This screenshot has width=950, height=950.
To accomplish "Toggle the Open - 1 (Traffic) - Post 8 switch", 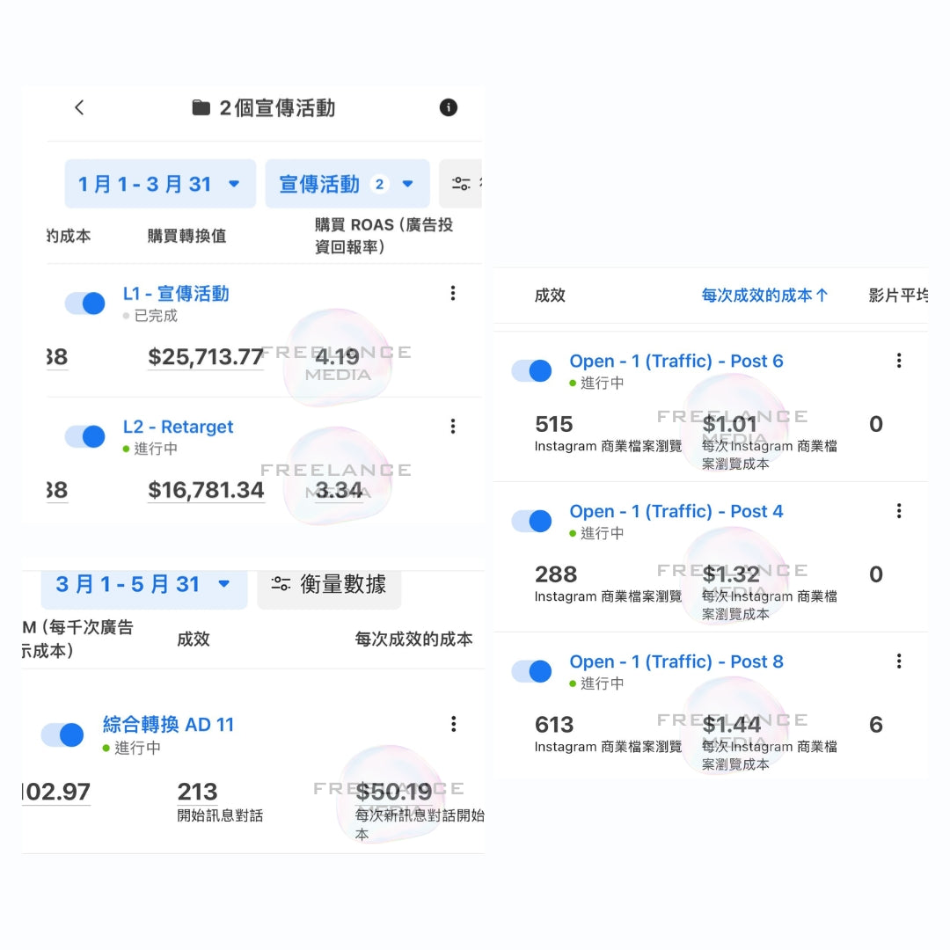I will pyautogui.click(x=532, y=671).
